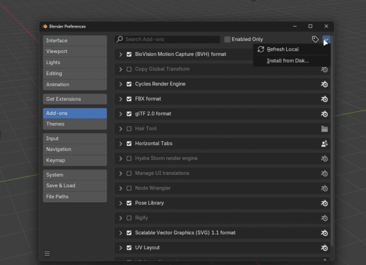This screenshot has height=265, width=366.
Task: Uncheck the glTF 2.0 format add-on
Action: pyautogui.click(x=129, y=114)
